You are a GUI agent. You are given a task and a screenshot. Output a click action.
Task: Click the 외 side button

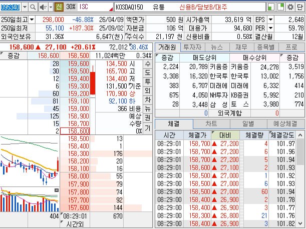pyautogui.click(x=148, y=90)
